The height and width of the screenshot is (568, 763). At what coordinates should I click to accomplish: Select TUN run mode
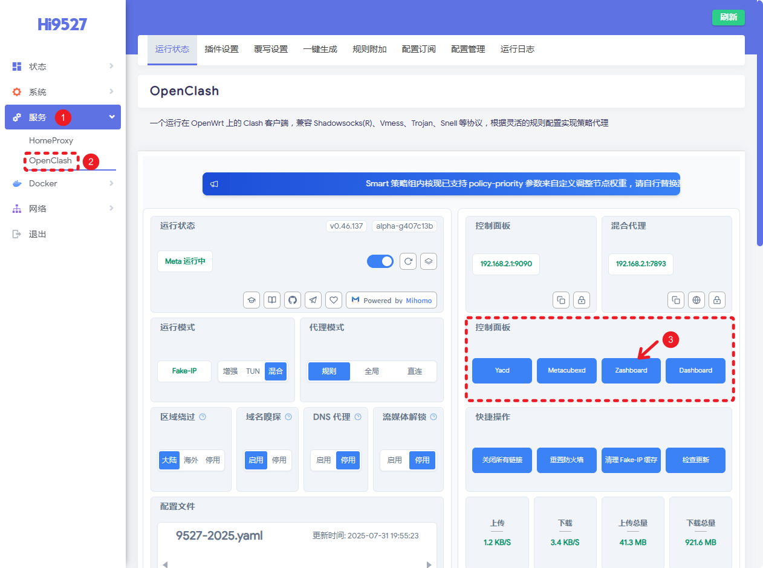pos(253,371)
